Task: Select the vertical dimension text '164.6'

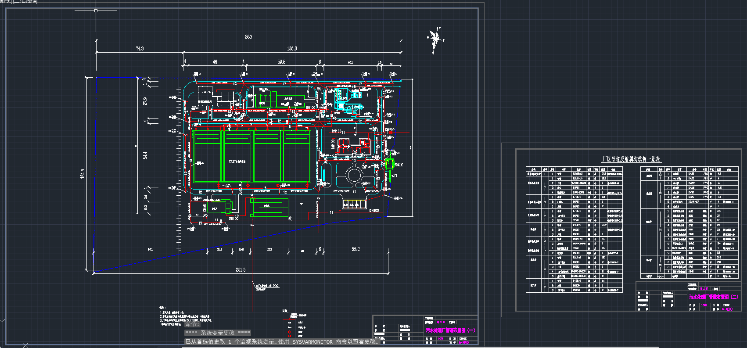Action: [x=83, y=174]
